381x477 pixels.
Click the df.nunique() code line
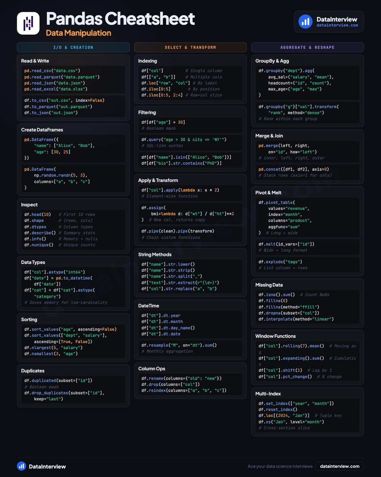(38, 245)
